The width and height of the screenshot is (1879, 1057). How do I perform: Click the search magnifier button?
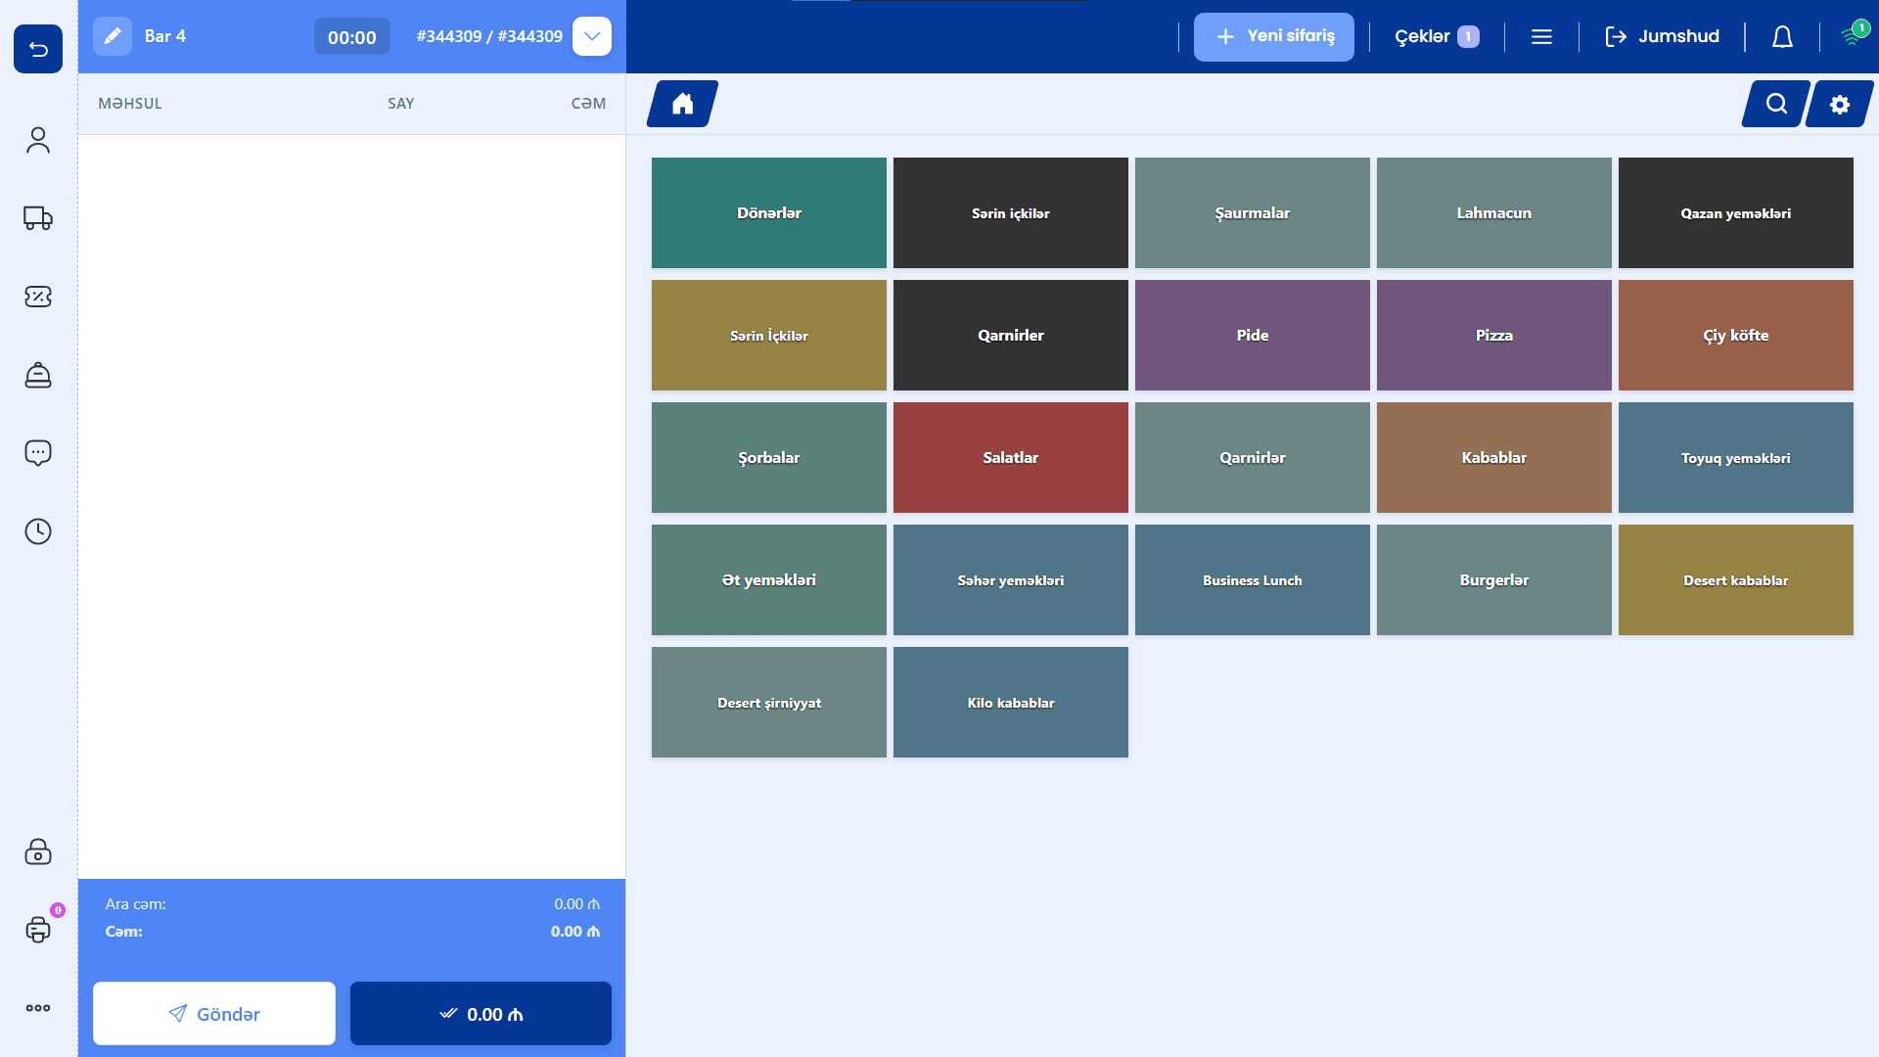1776,104
